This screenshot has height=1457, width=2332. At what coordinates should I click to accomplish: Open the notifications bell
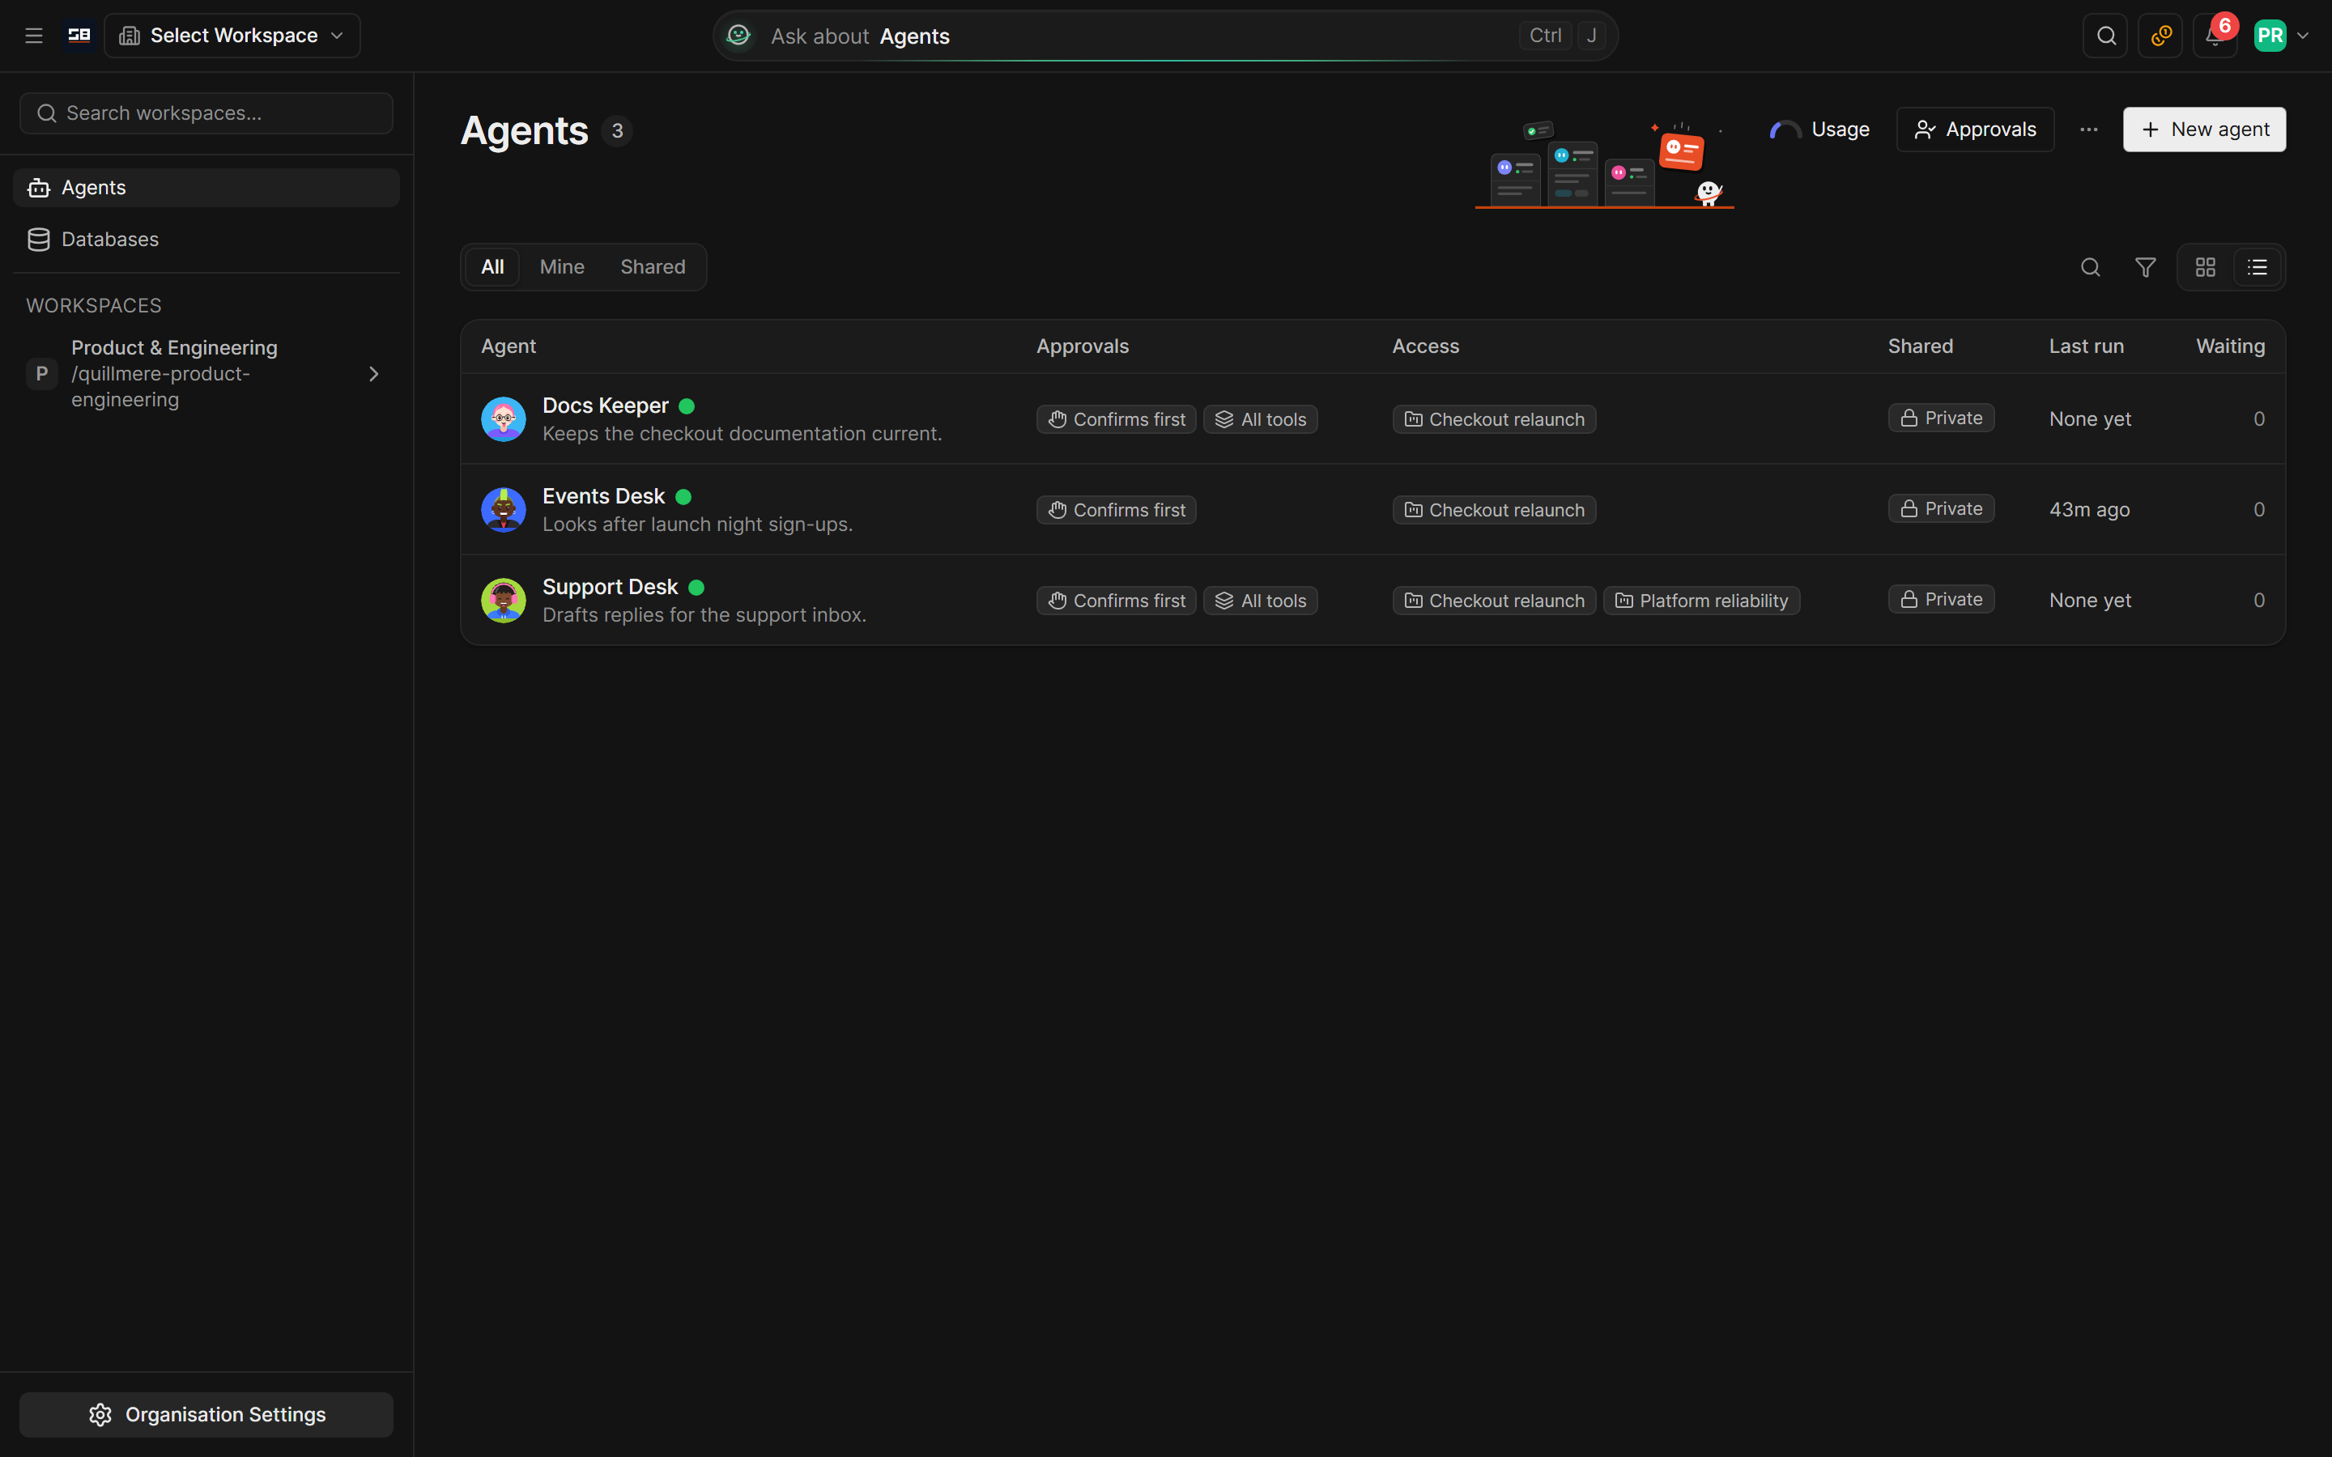[x=2215, y=36]
